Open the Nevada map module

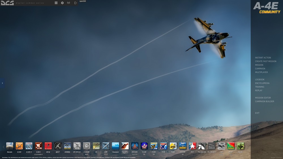click(x=10, y=146)
